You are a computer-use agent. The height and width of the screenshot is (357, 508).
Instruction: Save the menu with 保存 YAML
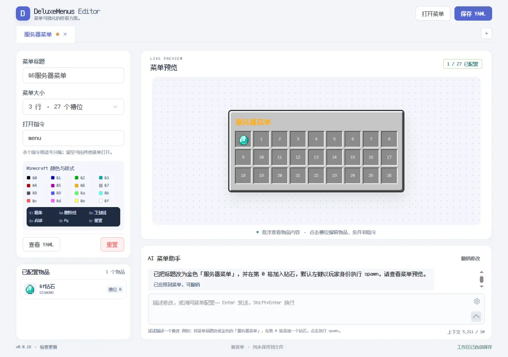click(x=473, y=13)
